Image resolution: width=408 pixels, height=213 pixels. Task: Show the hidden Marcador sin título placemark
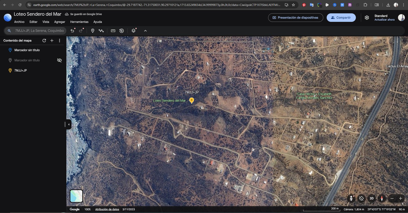click(x=59, y=60)
